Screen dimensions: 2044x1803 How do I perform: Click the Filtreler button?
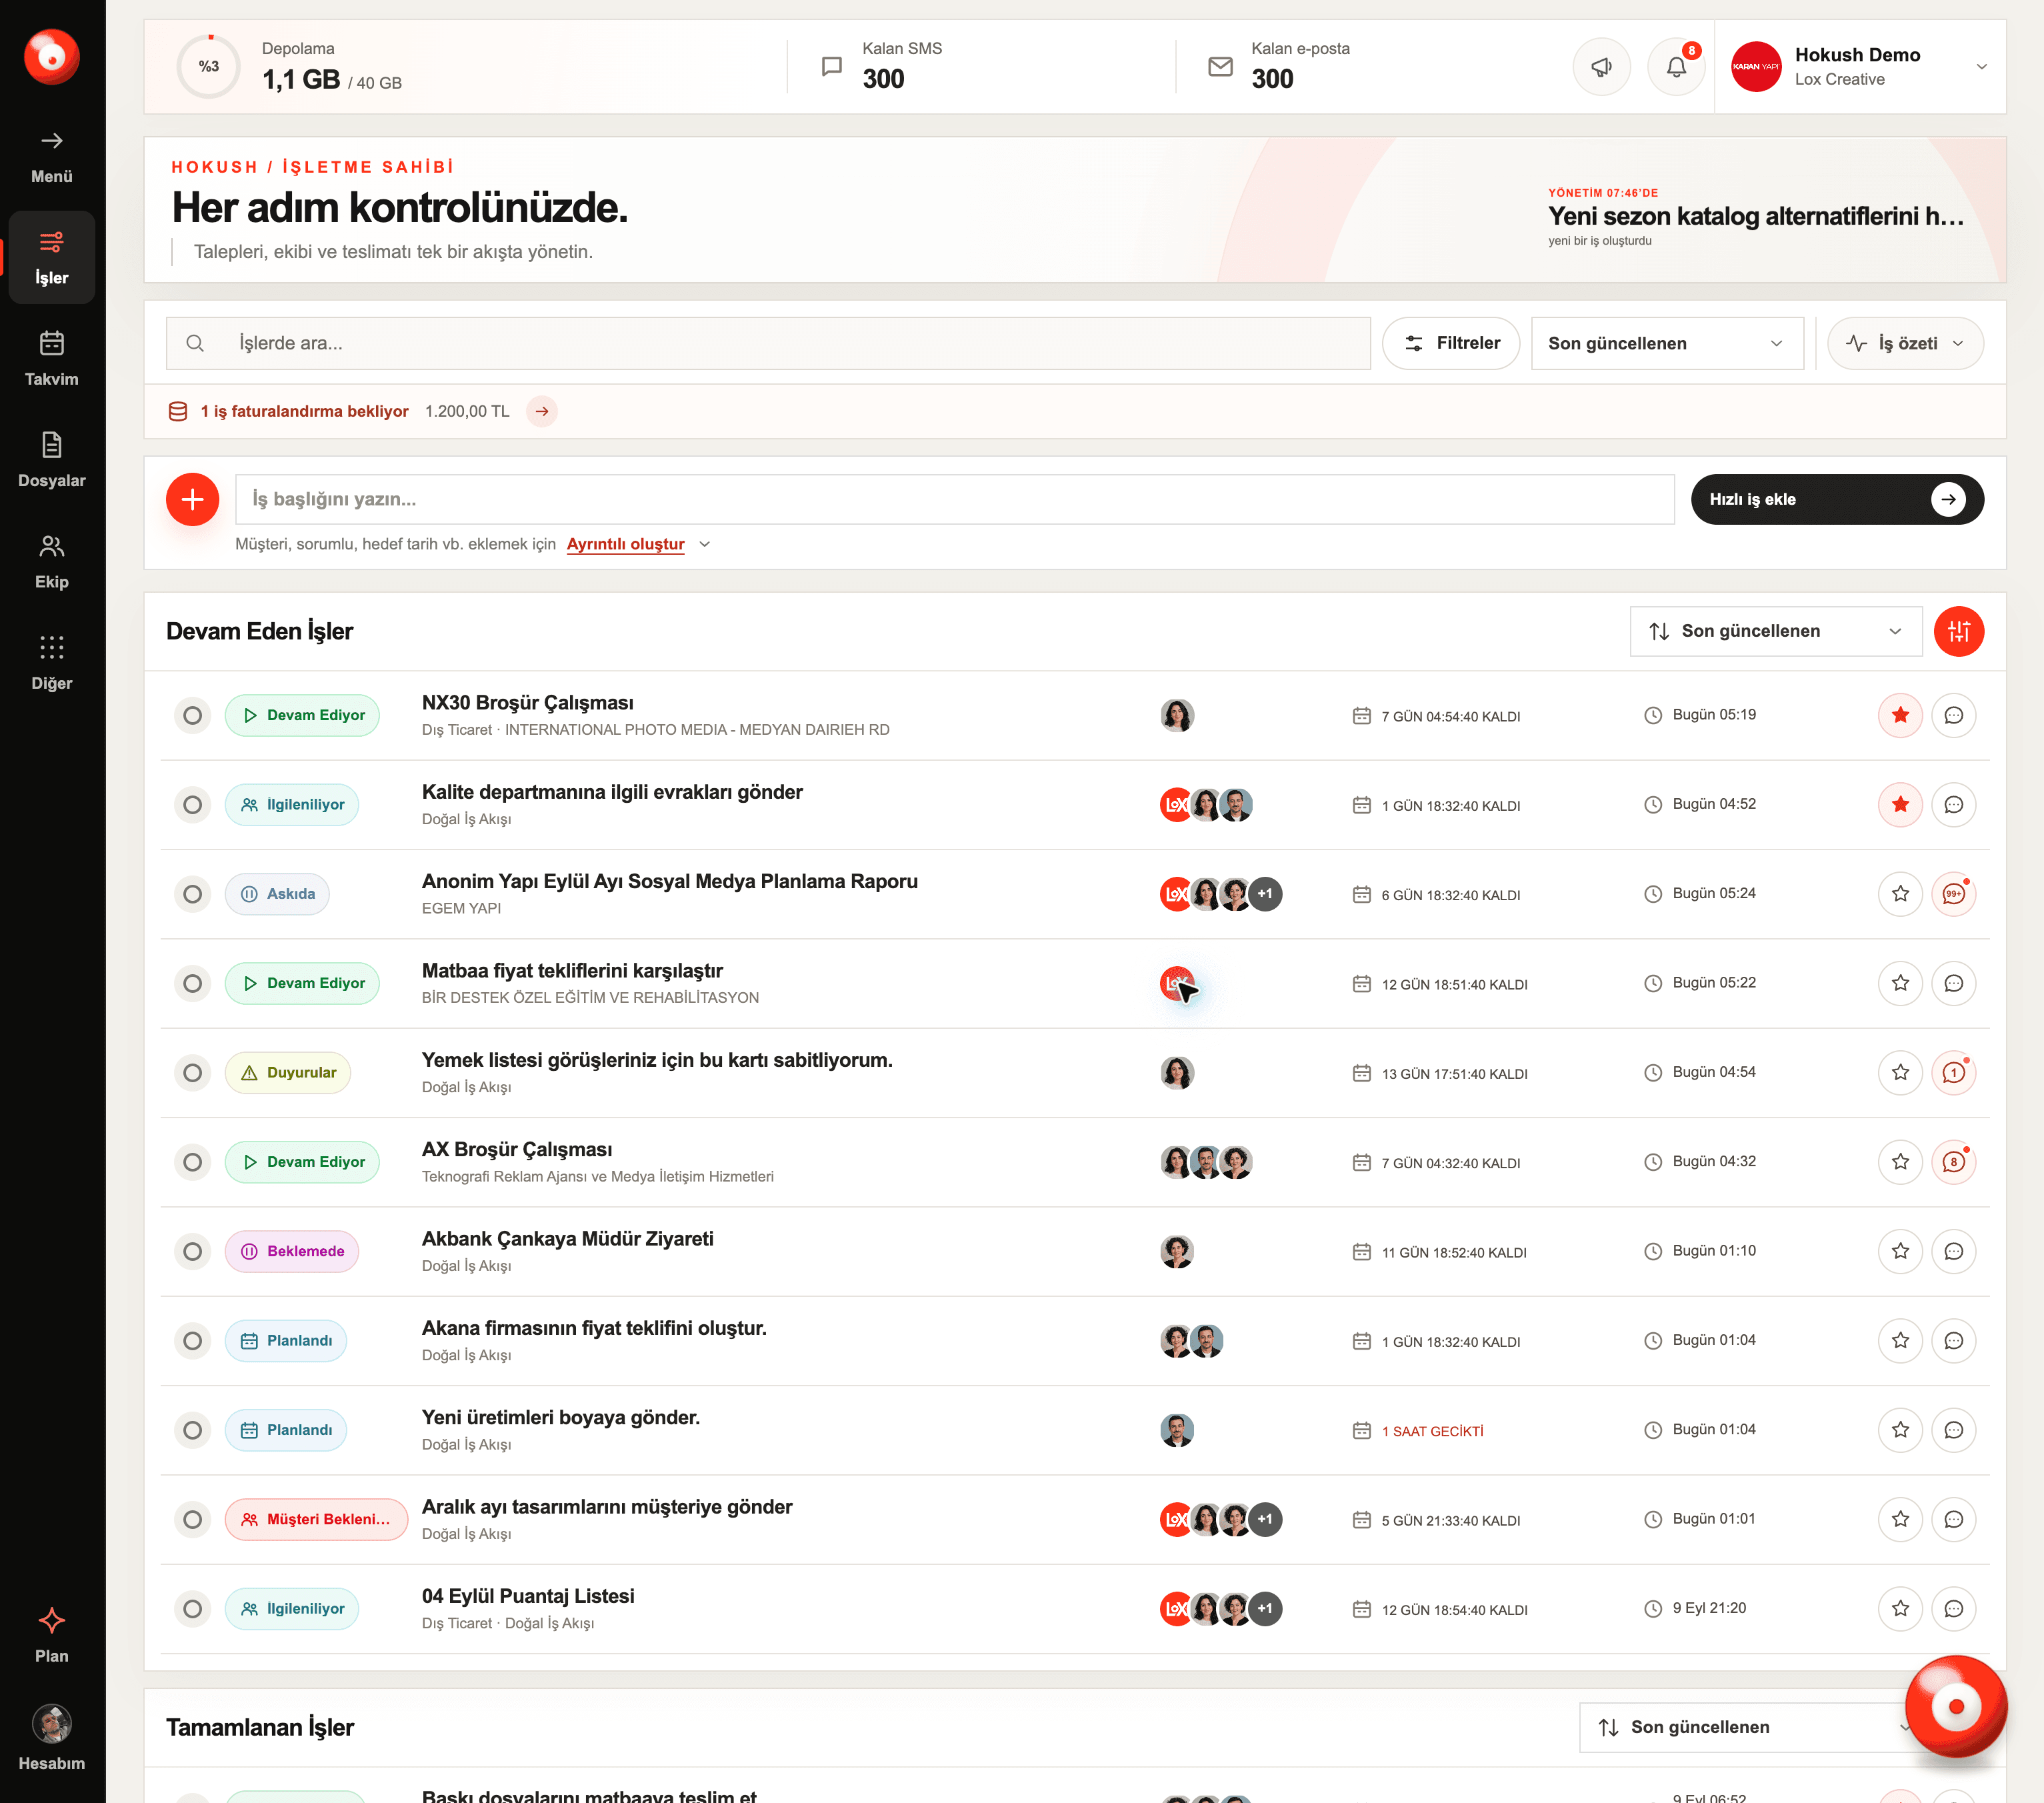(x=1451, y=343)
